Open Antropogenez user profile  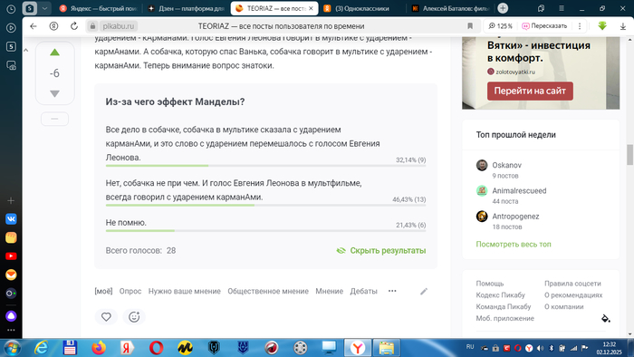(515, 217)
